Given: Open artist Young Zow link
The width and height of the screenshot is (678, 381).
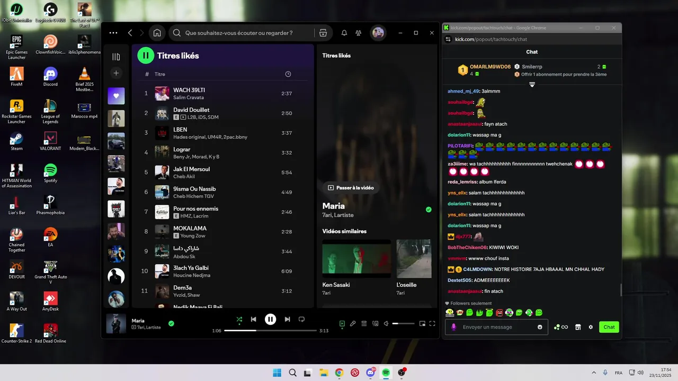Looking at the screenshot, I should [193, 236].
